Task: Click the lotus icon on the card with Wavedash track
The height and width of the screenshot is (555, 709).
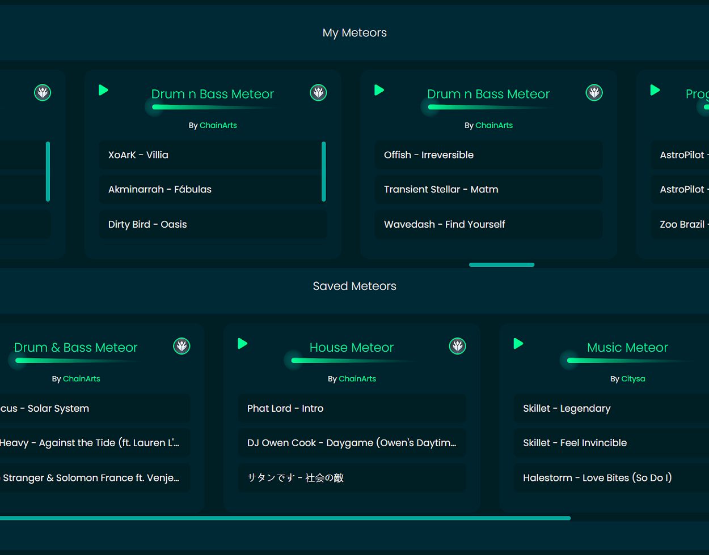Action: coord(594,92)
